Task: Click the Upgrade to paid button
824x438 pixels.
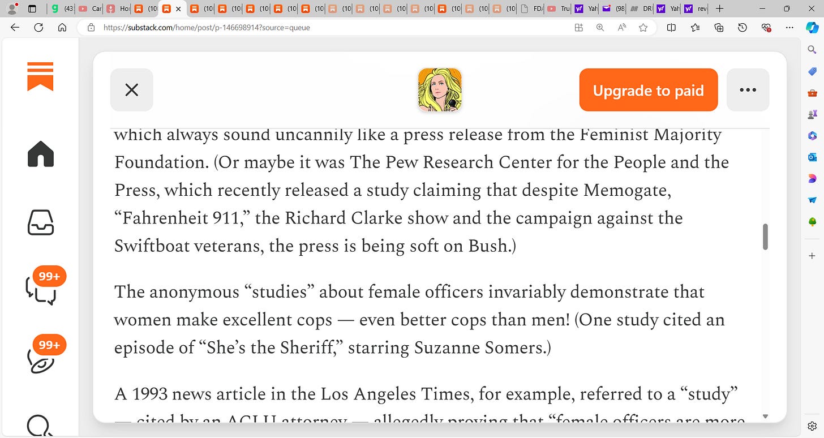Action: [649, 90]
